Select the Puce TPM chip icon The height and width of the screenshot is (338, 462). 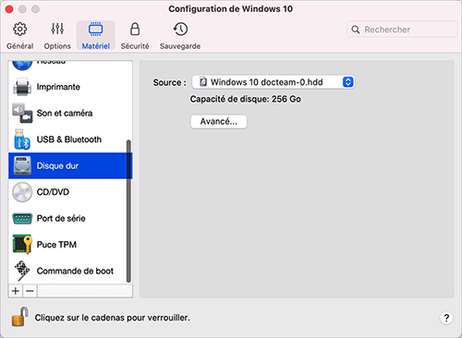[22, 245]
